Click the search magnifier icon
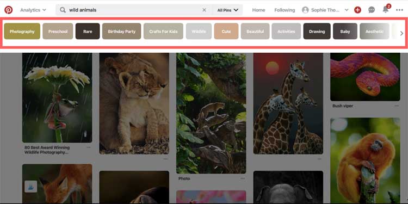Image resolution: width=408 pixels, height=204 pixels. [x=63, y=10]
